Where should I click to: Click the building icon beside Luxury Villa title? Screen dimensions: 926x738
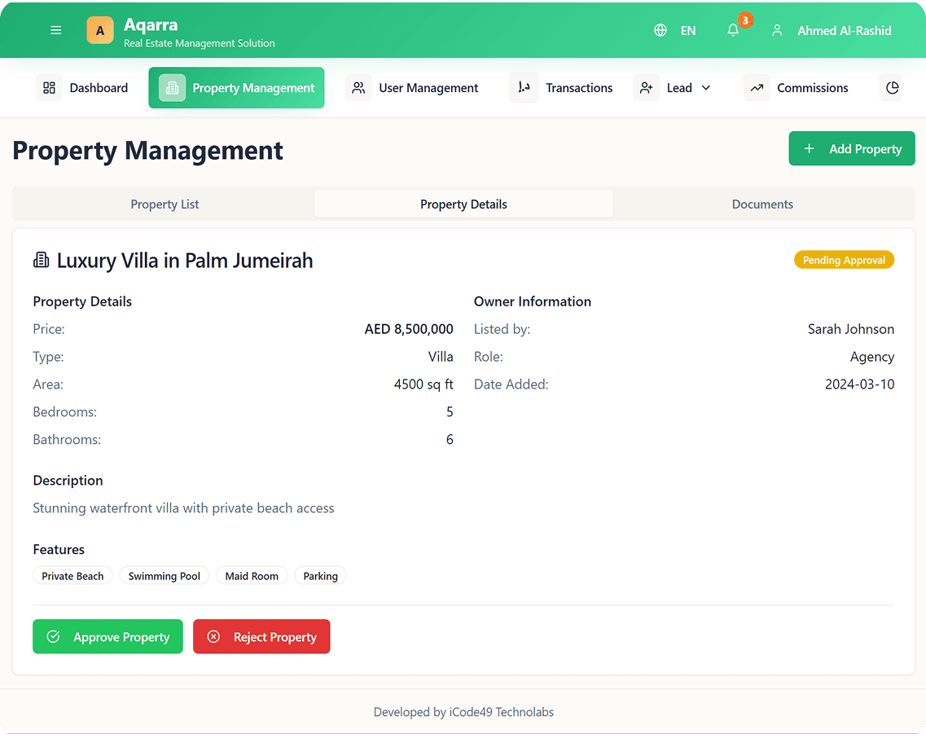click(42, 260)
